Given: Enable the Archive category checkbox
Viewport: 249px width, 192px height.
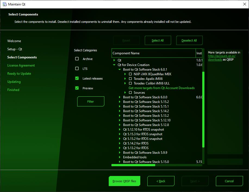Looking at the screenshot, I should click(77, 59).
